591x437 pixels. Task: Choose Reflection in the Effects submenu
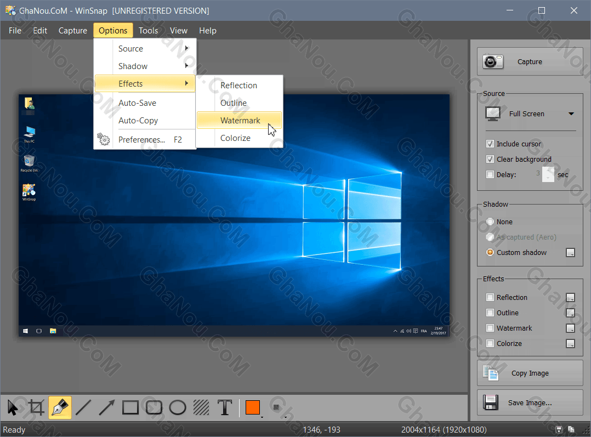point(240,86)
